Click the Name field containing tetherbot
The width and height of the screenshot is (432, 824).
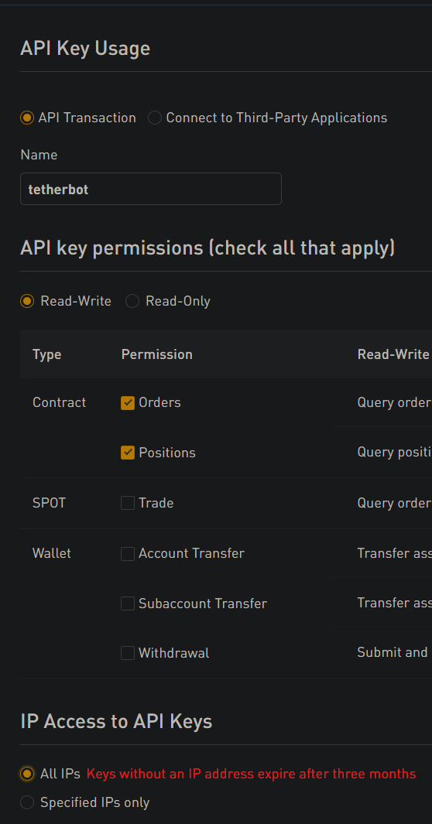(151, 189)
